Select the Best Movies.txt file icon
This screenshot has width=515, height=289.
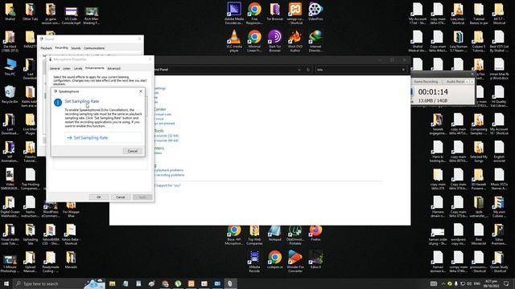(x=479, y=234)
